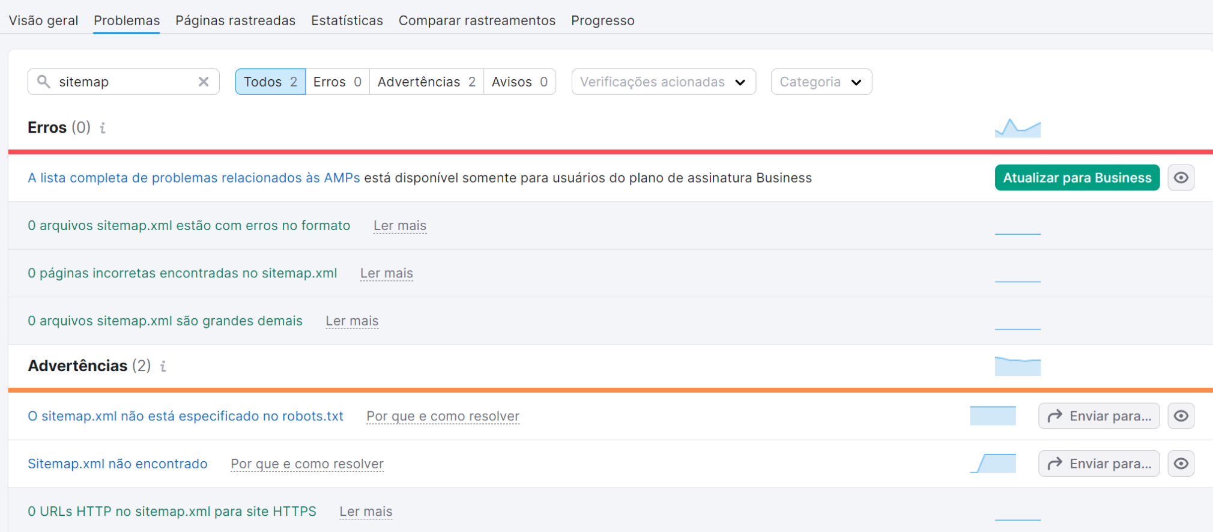Clear the sitemap search text
The image size is (1213, 532).
pos(204,82)
